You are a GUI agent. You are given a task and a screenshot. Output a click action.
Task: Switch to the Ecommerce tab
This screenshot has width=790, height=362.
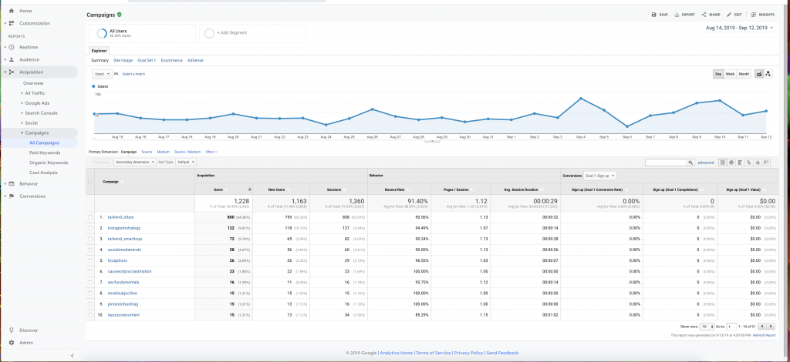click(172, 60)
